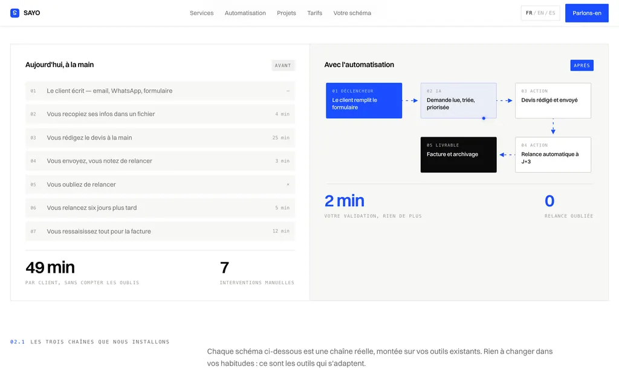The width and height of the screenshot is (619, 387).
Task: Select the Tarifs nav item
Action: 314,13
